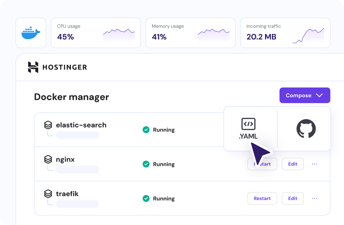Click the traefik container stack icon
The width and height of the screenshot is (344, 225).
pyautogui.click(x=48, y=194)
